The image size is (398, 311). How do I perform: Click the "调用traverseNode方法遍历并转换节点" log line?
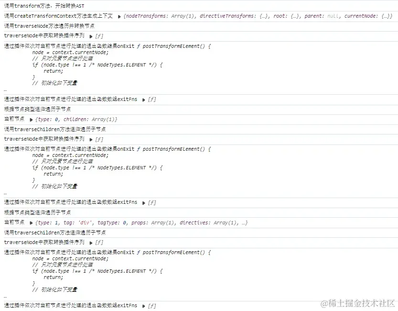coord(49,26)
